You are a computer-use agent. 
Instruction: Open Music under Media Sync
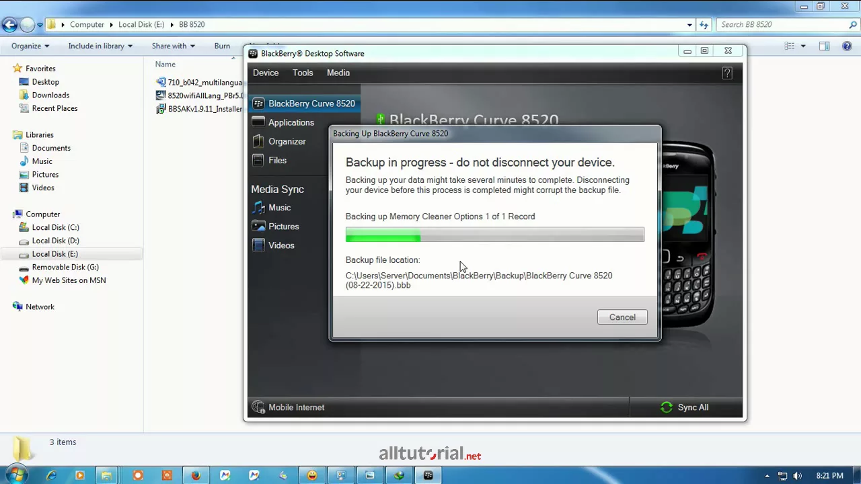click(x=279, y=208)
